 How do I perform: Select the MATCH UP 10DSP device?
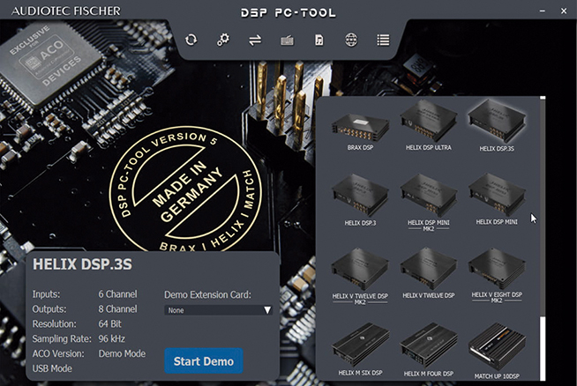(497, 352)
